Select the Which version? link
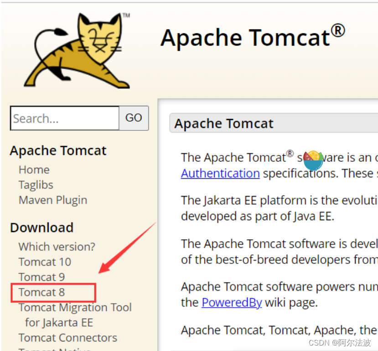This screenshot has height=351, width=378. [x=57, y=246]
